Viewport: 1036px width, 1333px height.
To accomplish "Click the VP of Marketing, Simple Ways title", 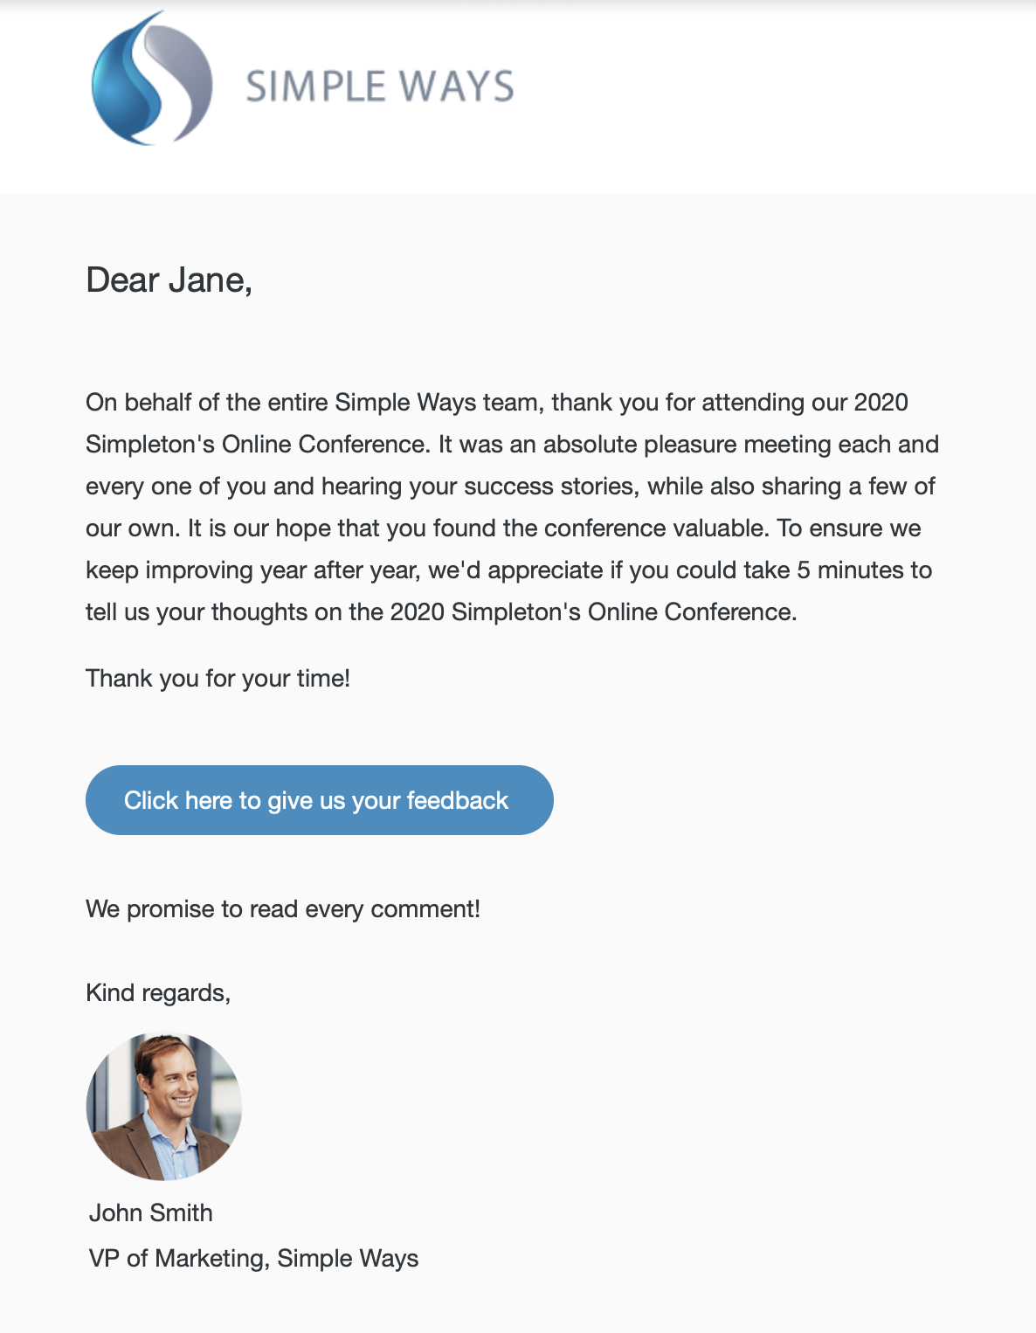I will [253, 1258].
